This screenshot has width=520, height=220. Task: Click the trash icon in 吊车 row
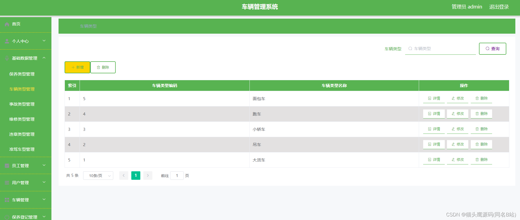tap(477, 144)
